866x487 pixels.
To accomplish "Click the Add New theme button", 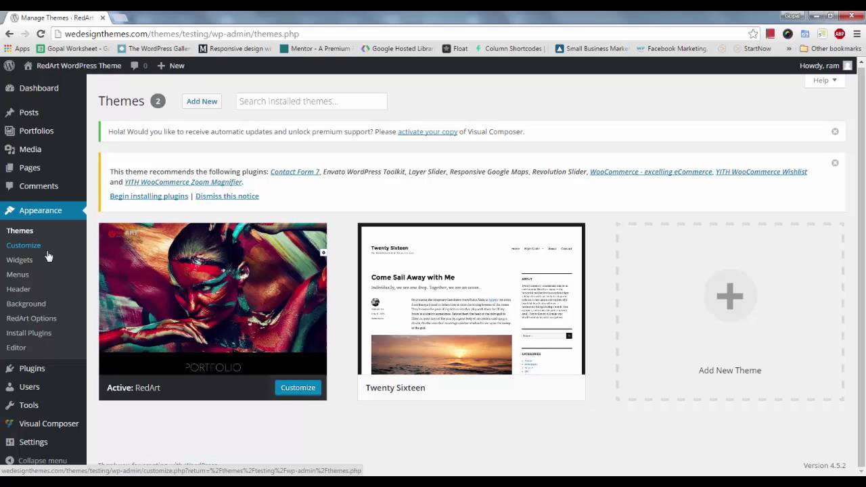I will coord(202,101).
